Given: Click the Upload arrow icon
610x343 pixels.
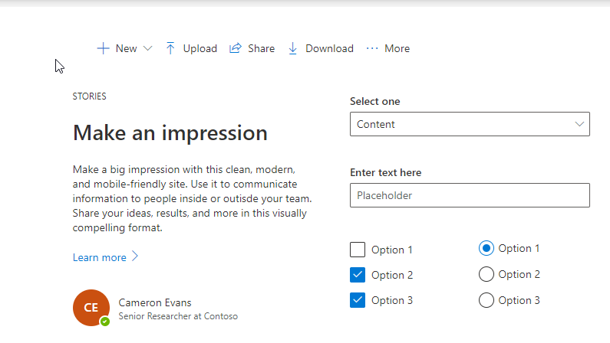Looking at the screenshot, I should pyautogui.click(x=170, y=48).
